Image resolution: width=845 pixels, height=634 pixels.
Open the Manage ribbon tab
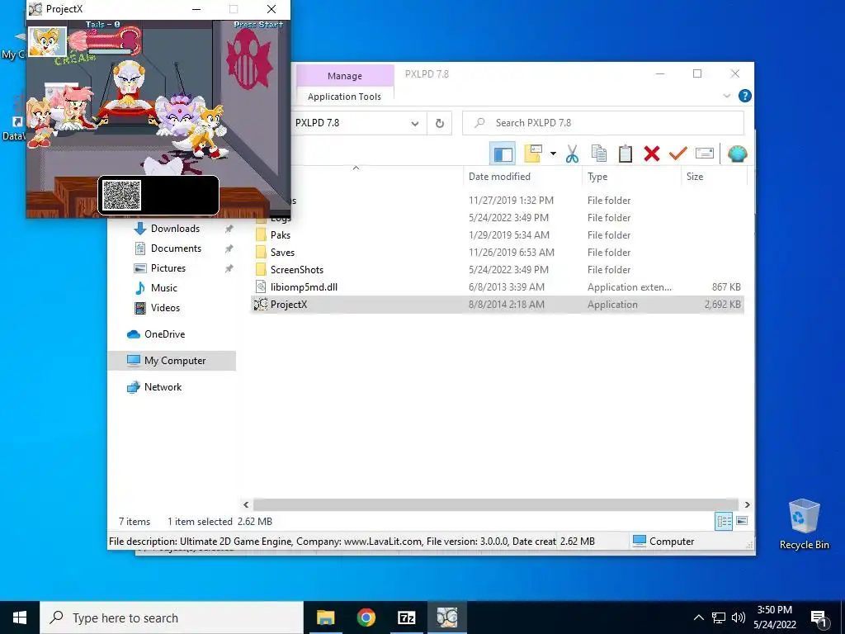click(345, 76)
